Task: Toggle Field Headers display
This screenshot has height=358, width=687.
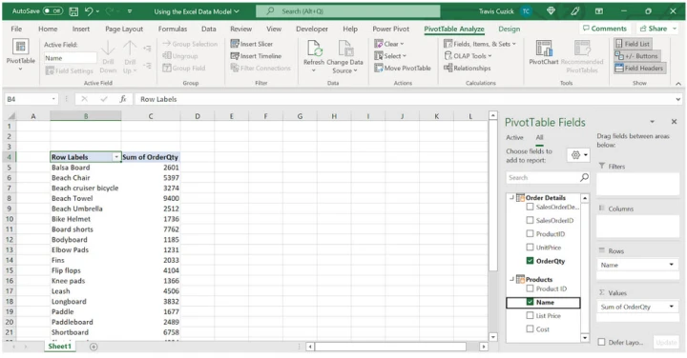Action: click(638, 69)
